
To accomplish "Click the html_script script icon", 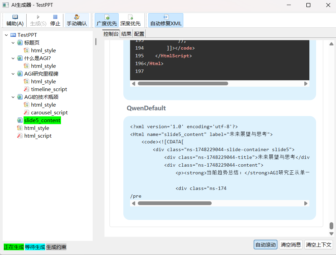I will coord(20,136).
